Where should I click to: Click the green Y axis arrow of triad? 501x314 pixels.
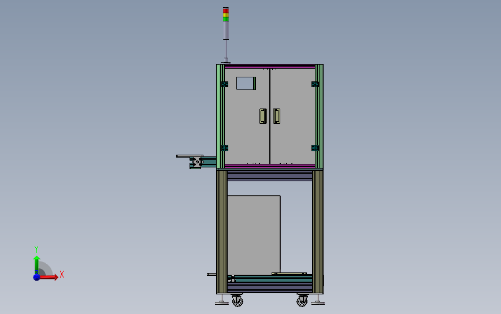point(36,264)
